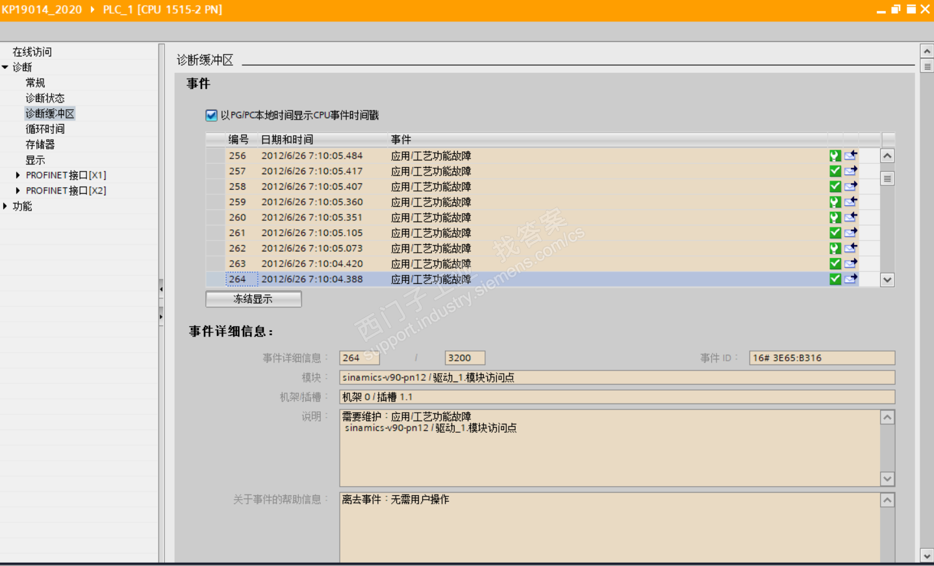Image resolution: width=934 pixels, height=566 pixels.
Task: Click the right-pointing splitter arrow on the pane divider
Action: point(161,317)
